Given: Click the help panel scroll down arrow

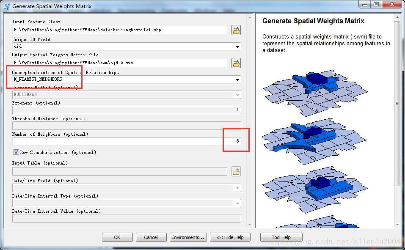Looking at the screenshot, I should [397, 225].
